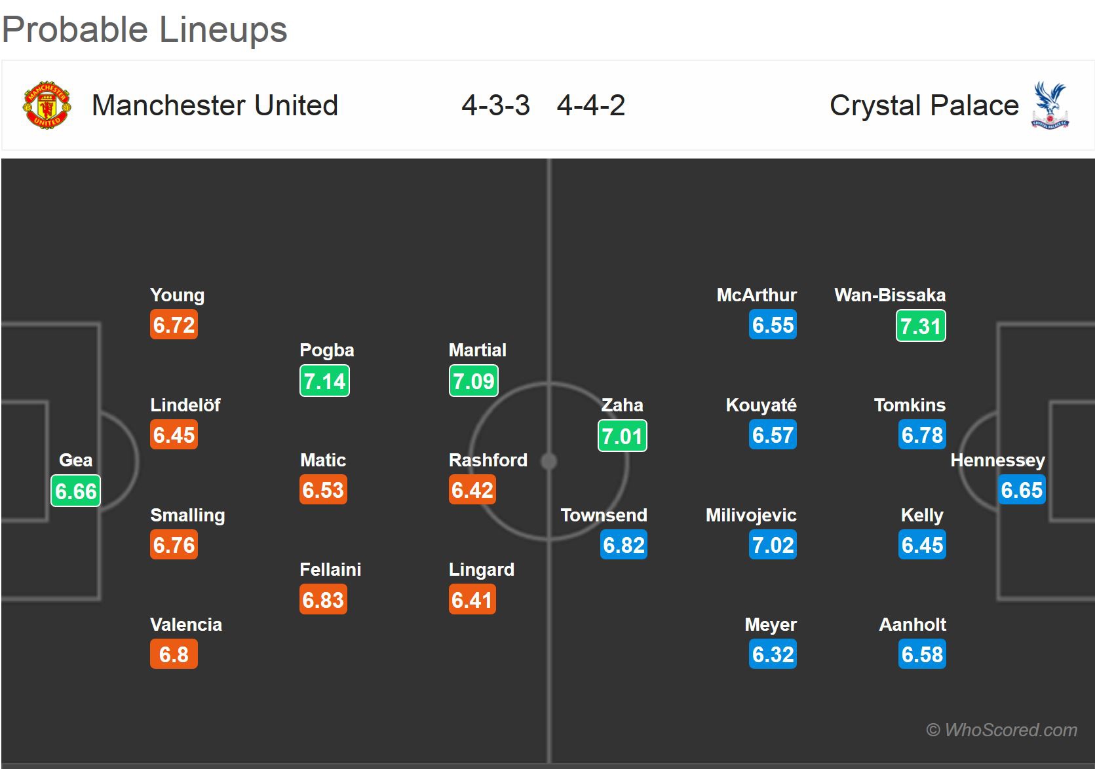
Task: Click the Crystal Palace eagle crest
Action: coord(1050,105)
